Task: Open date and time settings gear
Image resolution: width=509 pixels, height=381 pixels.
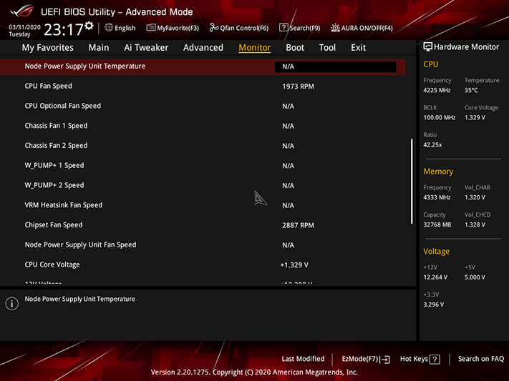Action: coord(89,26)
